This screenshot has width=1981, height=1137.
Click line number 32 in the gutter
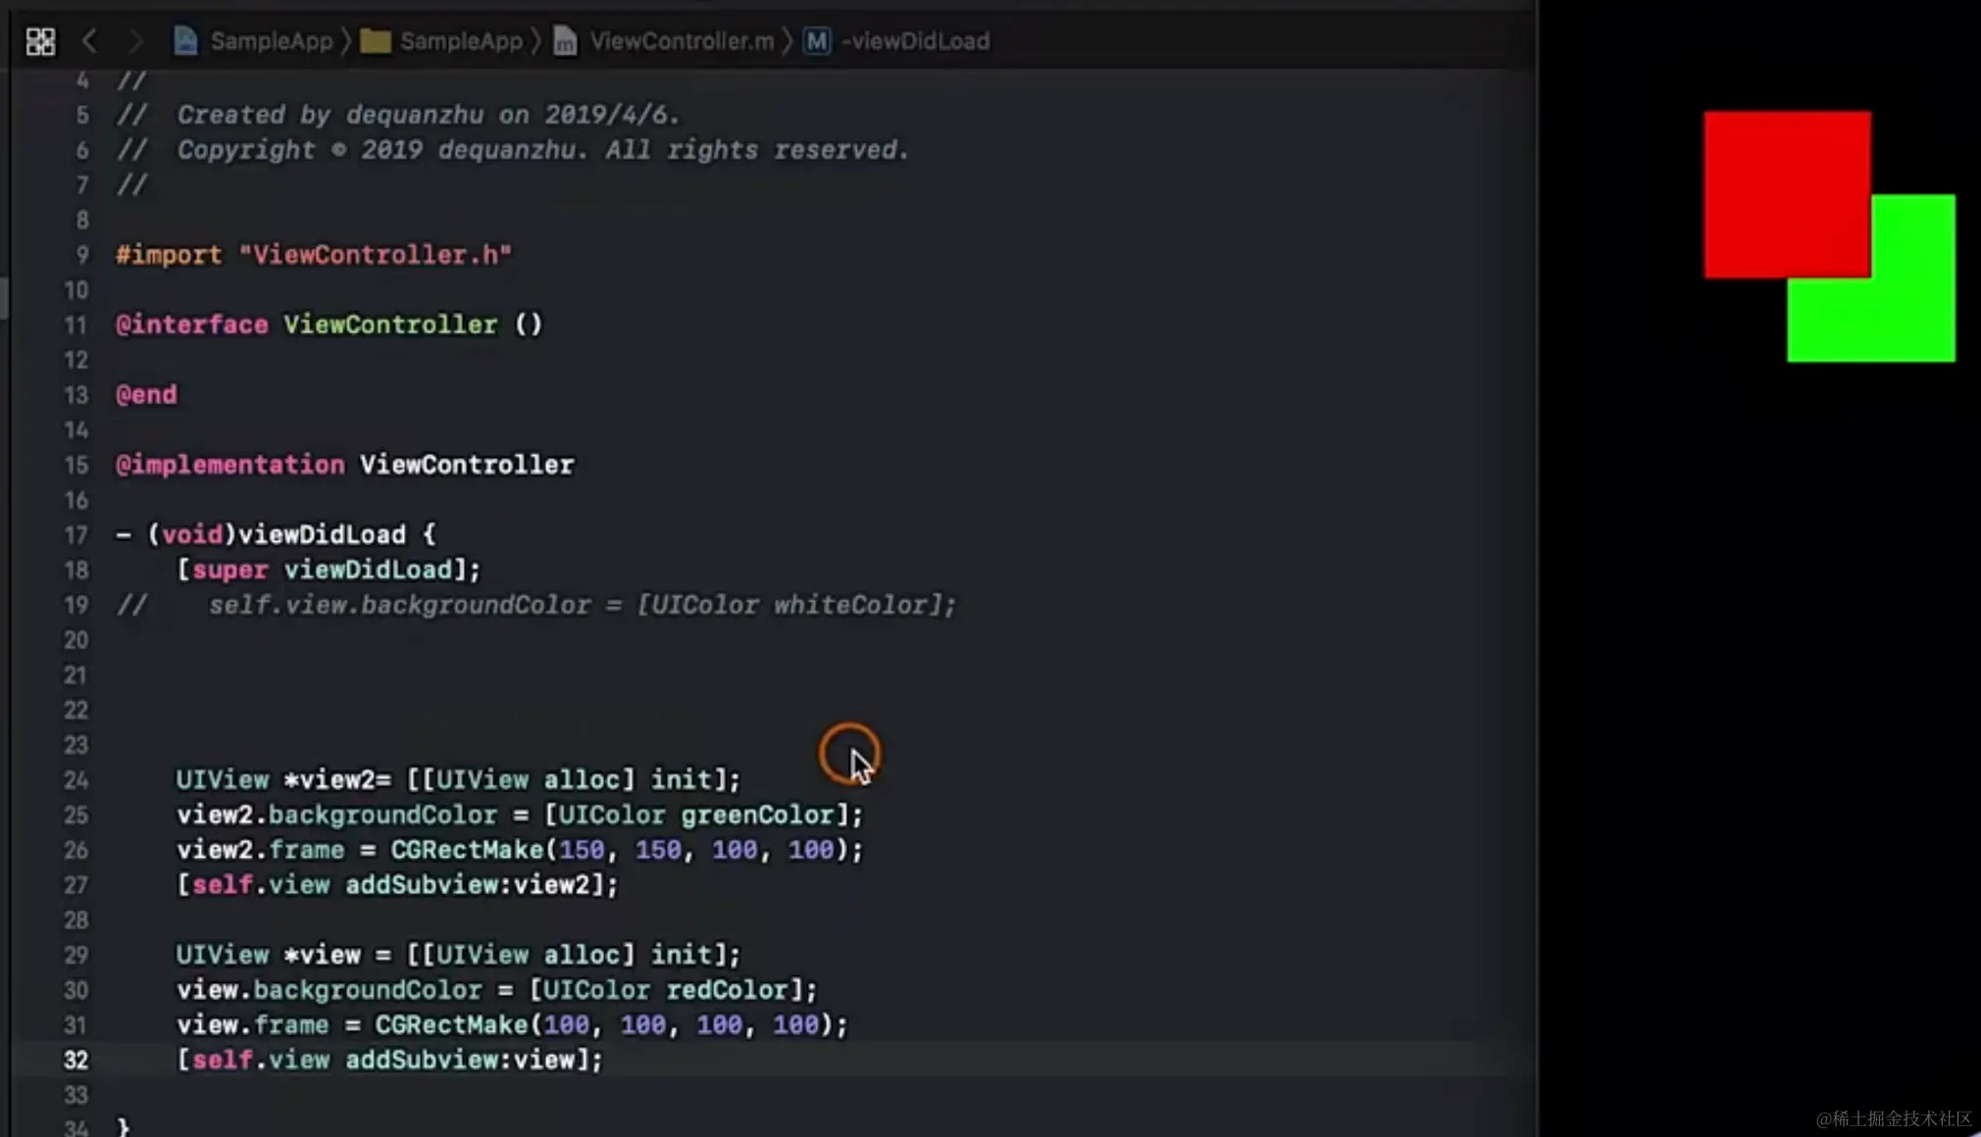(x=76, y=1060)
